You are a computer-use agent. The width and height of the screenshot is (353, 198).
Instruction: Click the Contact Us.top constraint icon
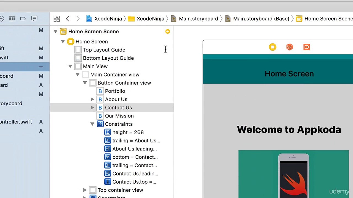coord(108,182)
